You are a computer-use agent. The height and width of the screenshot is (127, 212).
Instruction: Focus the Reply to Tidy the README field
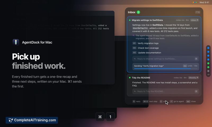[x=166, y=91]
